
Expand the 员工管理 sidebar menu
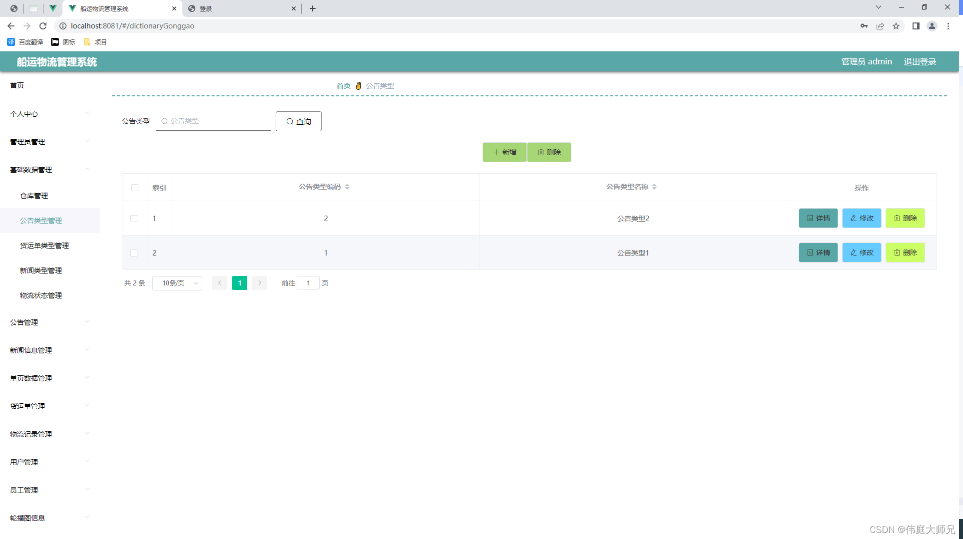pos(50,490)
